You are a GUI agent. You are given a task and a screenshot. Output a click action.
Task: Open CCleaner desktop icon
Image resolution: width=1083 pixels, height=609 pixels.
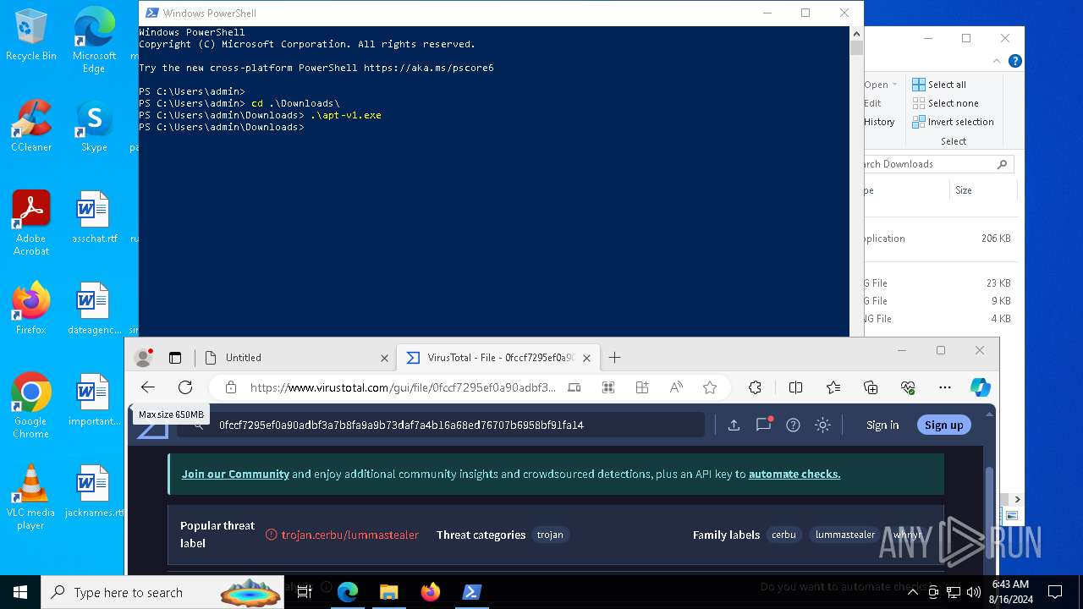coord(31,126)
